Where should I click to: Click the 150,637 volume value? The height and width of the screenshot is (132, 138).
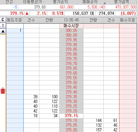click(x=80, y=13)
